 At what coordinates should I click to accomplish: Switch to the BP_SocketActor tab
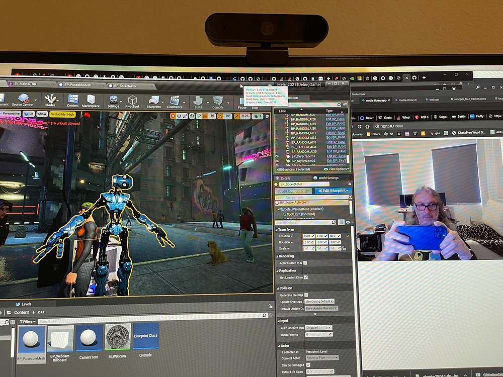tap(131, 85)
